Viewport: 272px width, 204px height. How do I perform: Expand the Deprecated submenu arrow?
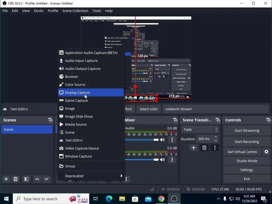pos(121,176)
